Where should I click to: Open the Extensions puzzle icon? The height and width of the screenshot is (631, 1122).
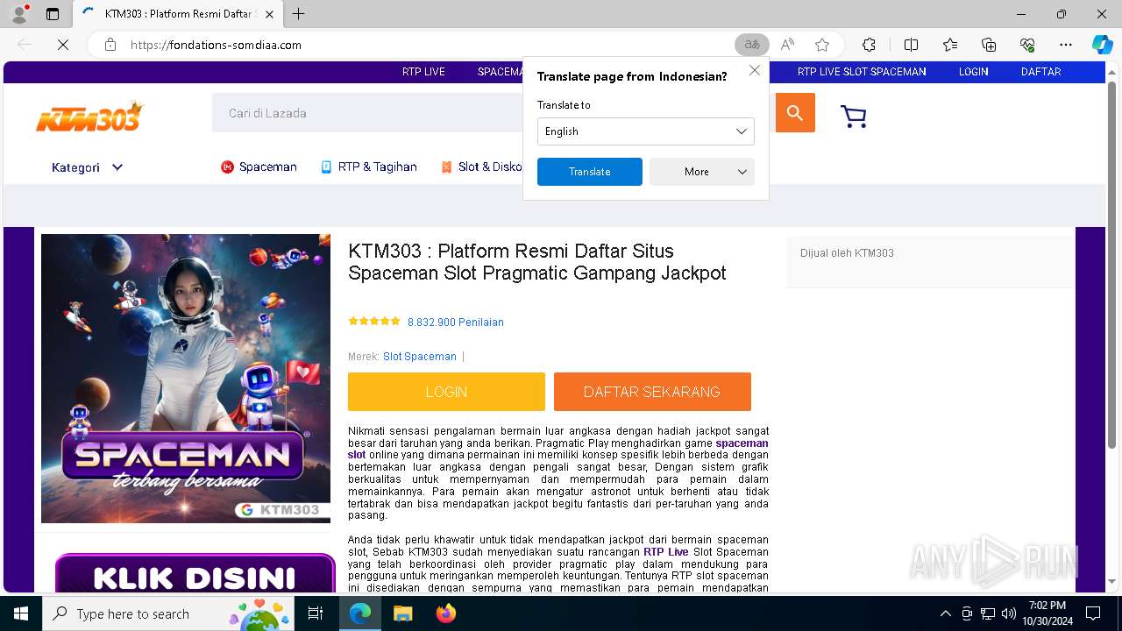(x=869, y=45)
